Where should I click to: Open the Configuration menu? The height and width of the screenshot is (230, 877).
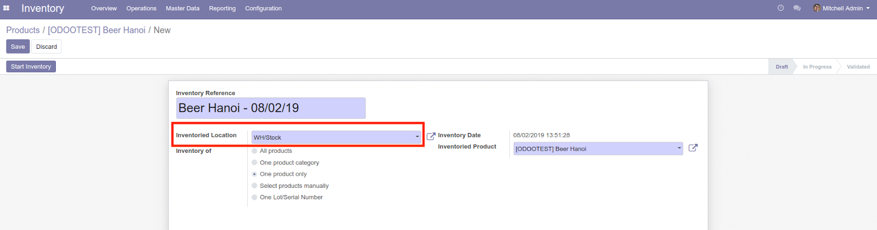[263, 8]
